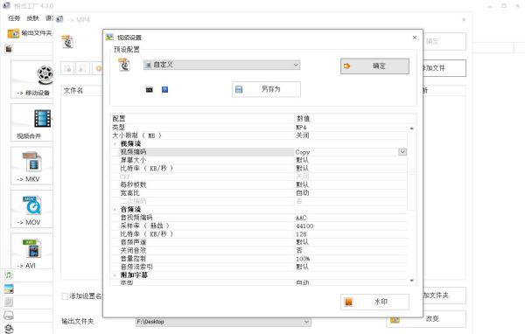Select the 音频流索引 row
Viewport: 525px width, 334px height.
point(259,267)
